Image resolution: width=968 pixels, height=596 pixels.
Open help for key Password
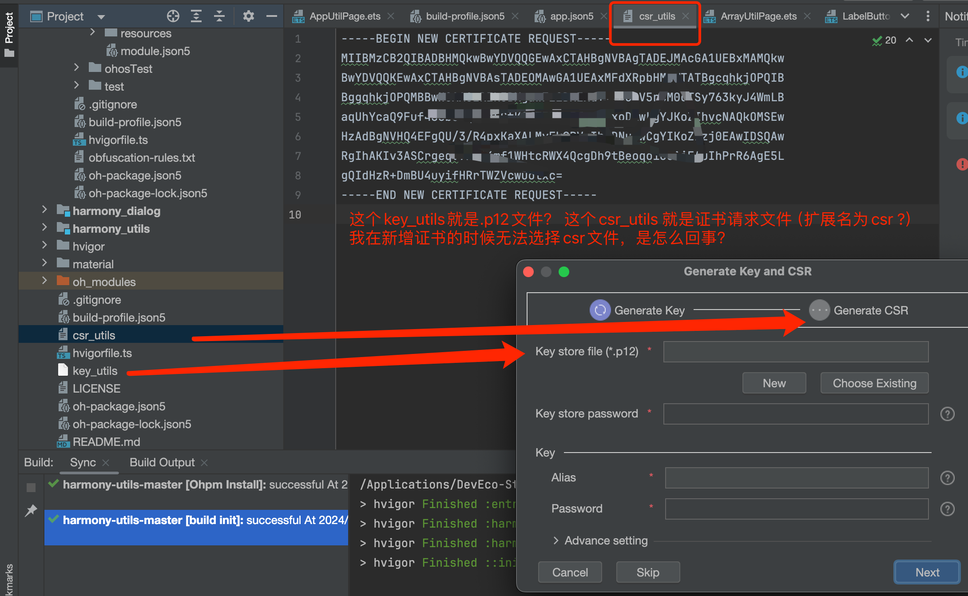[x=948, y=509]
